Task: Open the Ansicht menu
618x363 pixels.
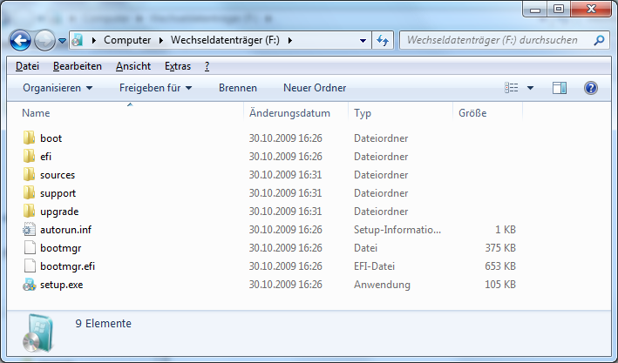Action: [132, 66]
